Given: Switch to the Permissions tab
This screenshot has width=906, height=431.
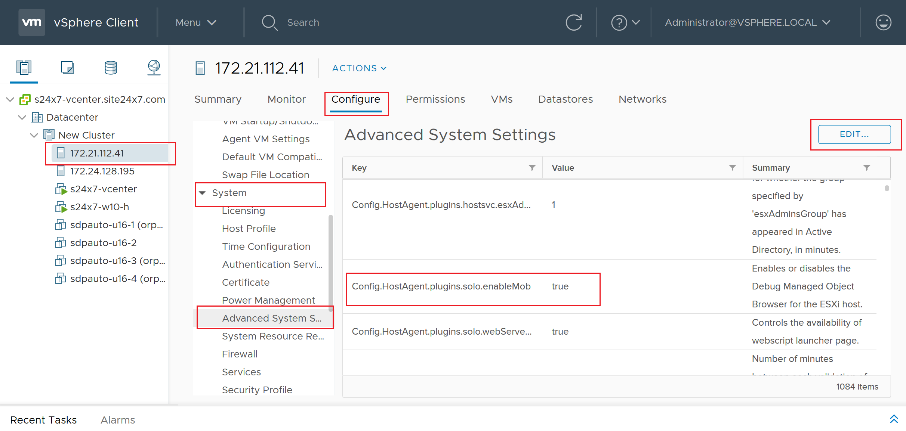Looking at the screenshot, I should [x=435, y=99].
